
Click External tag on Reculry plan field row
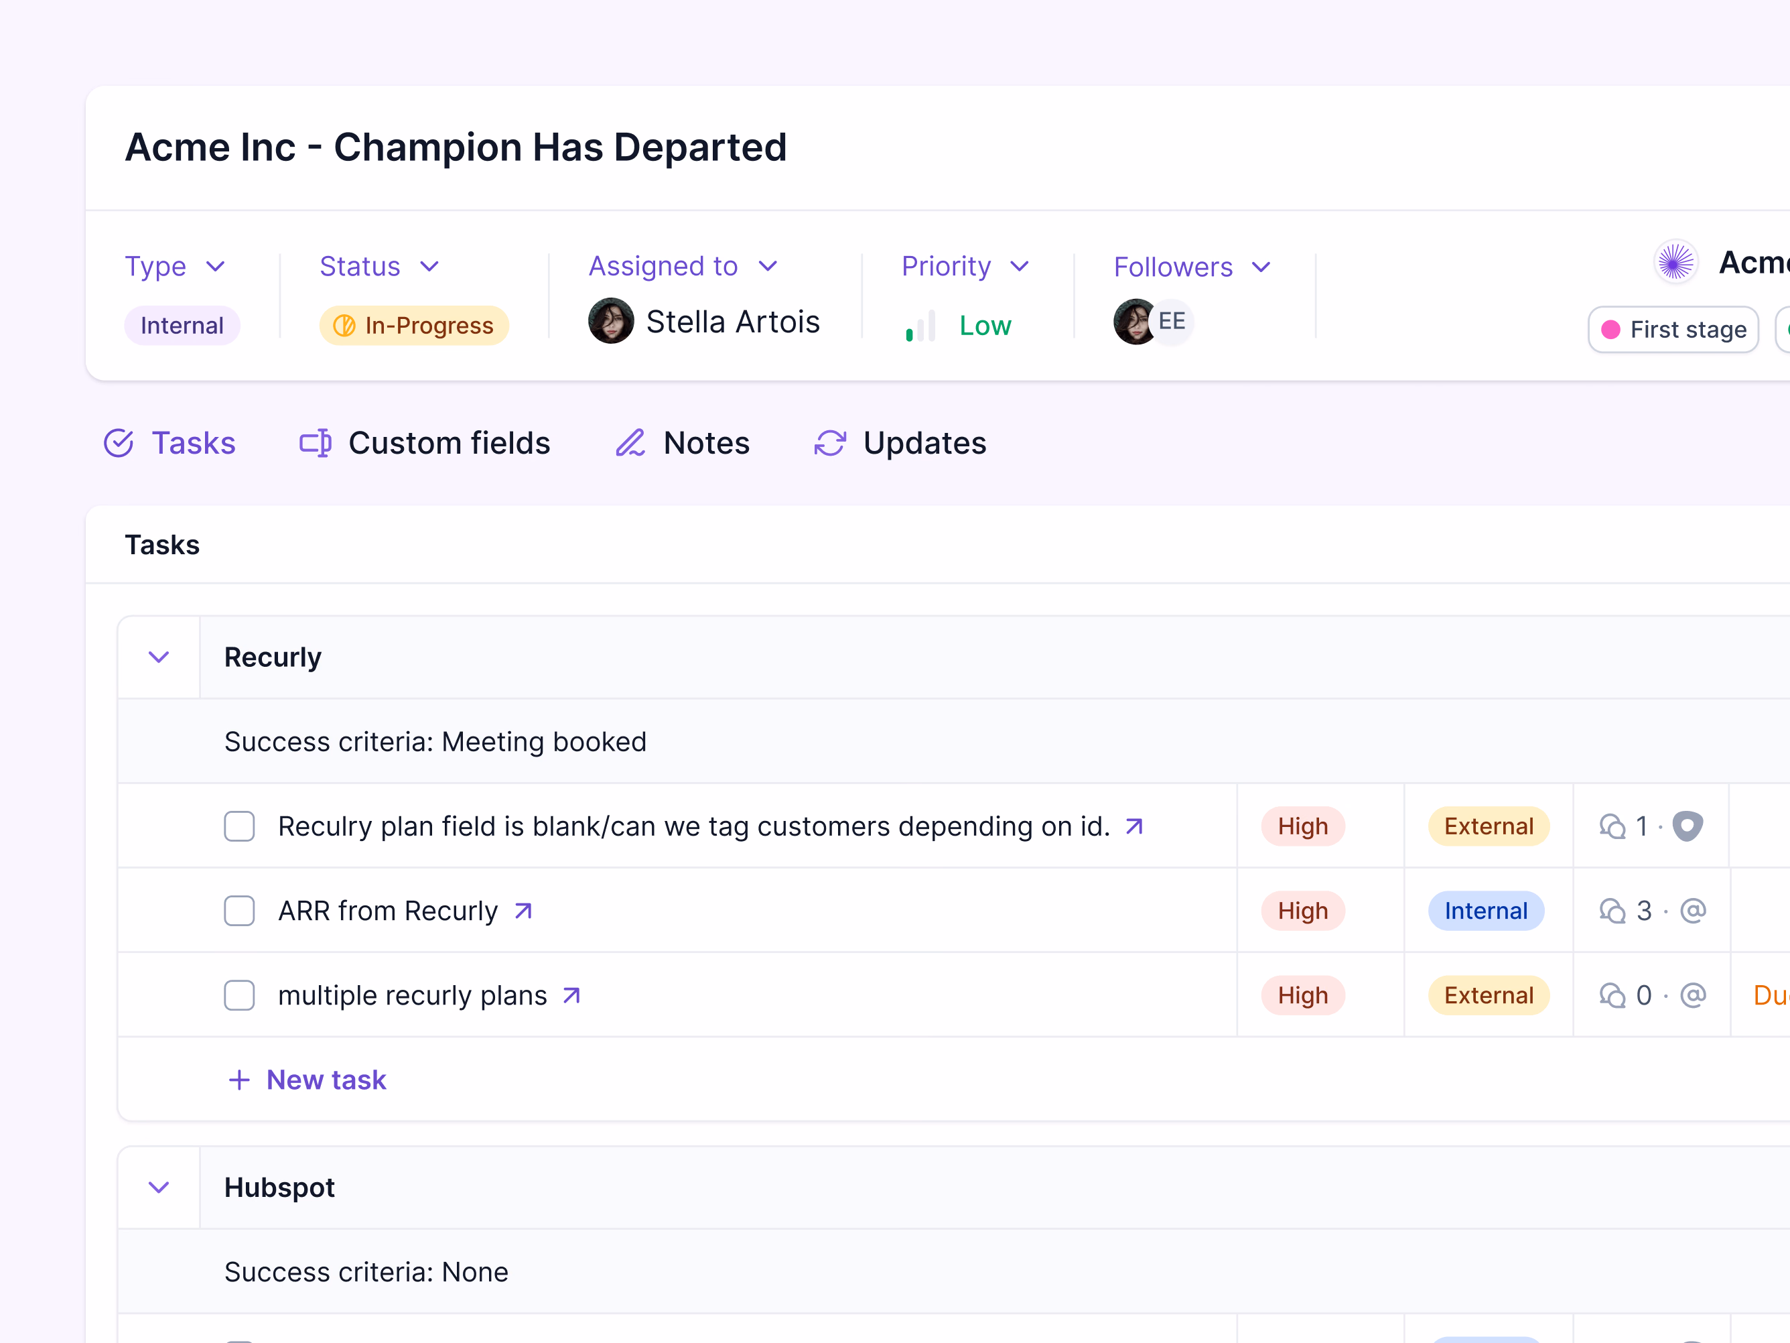pos(1489,826)
